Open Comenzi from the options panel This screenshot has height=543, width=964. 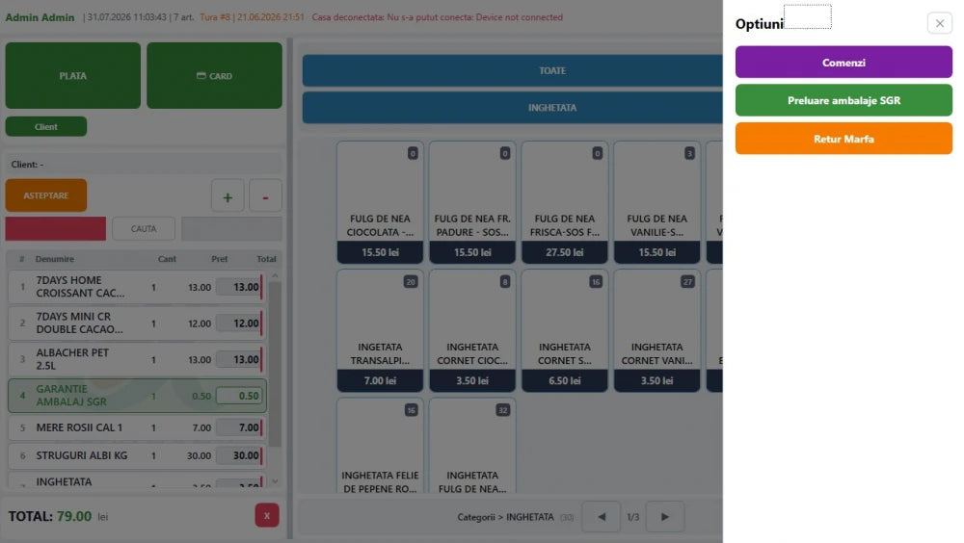coord(843,63)
